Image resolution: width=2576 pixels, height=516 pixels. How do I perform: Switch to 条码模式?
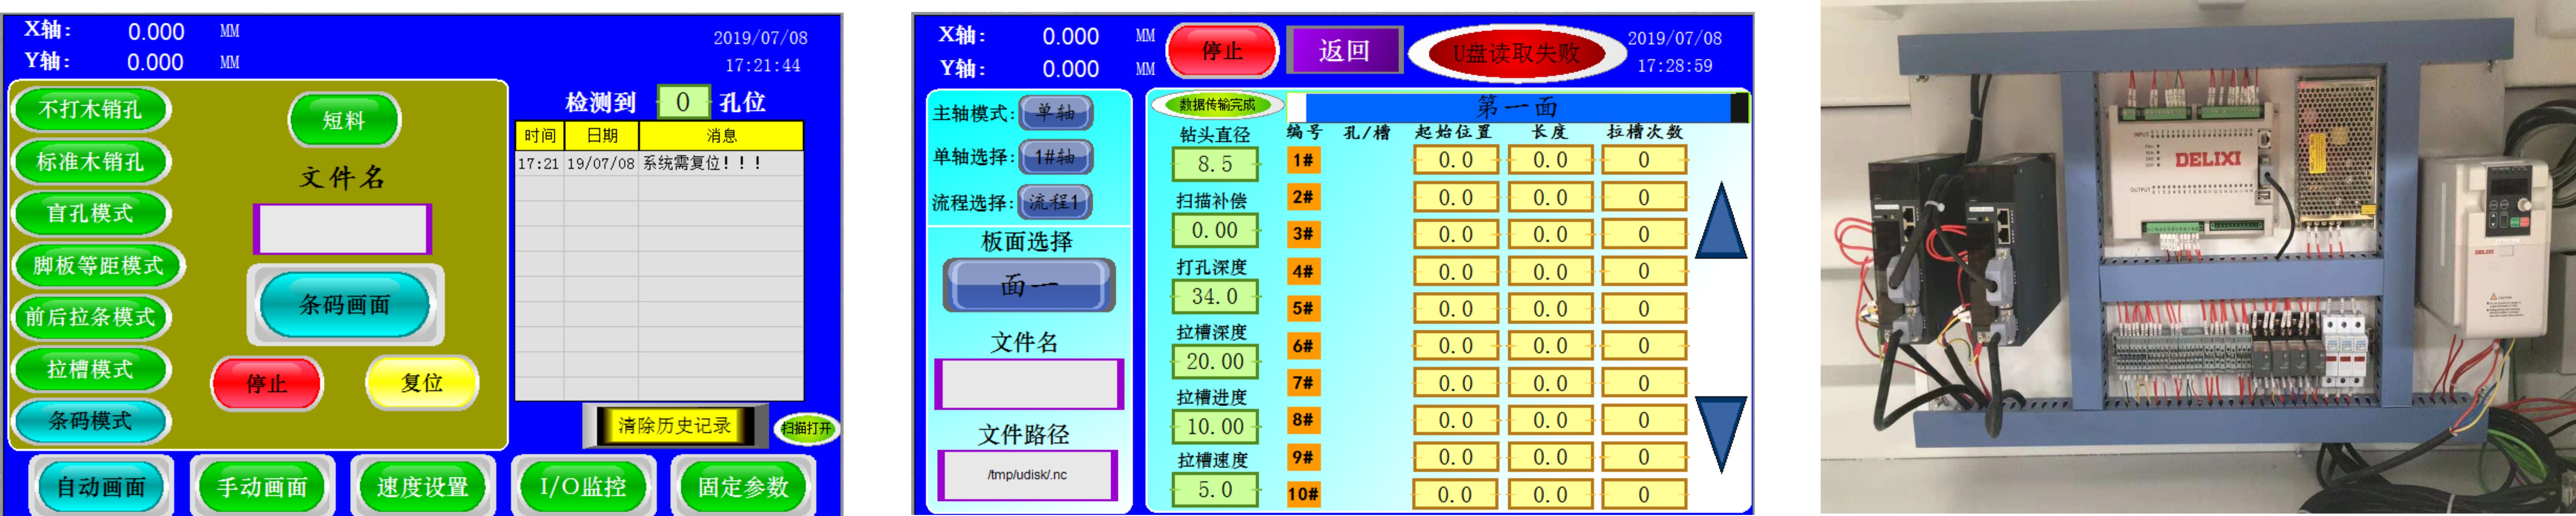pyautogui.click(x=91, y=421)
